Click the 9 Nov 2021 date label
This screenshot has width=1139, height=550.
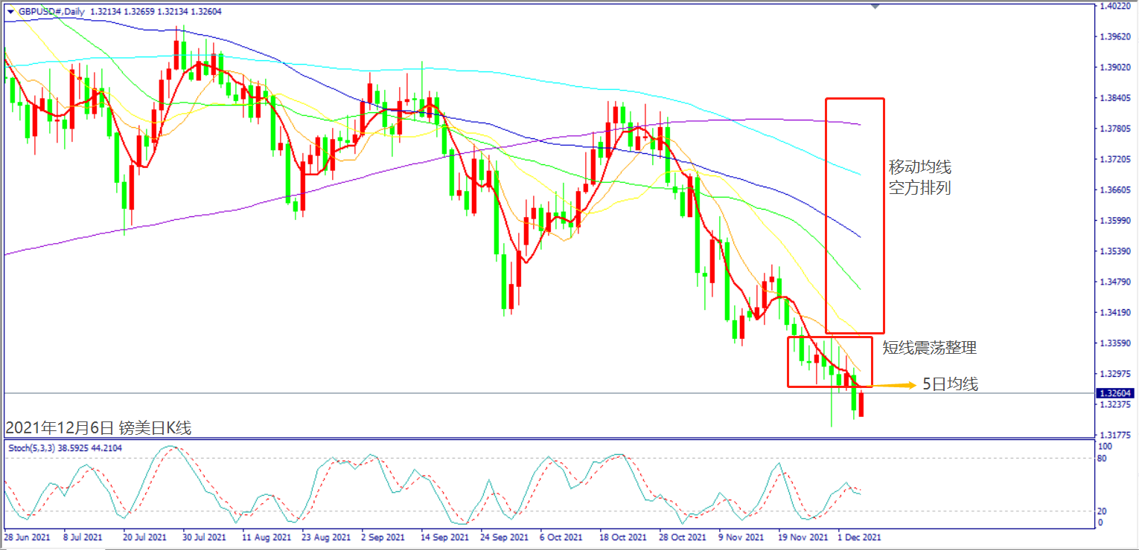(741, 537)
